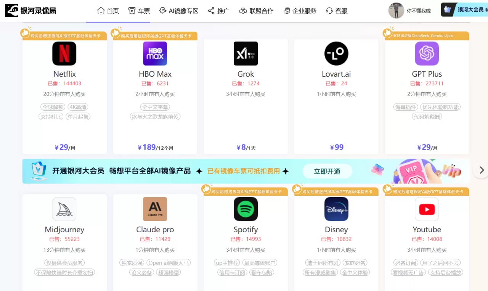Select the Grok xAI icon
488x291 pixels.
coord(246,53)
